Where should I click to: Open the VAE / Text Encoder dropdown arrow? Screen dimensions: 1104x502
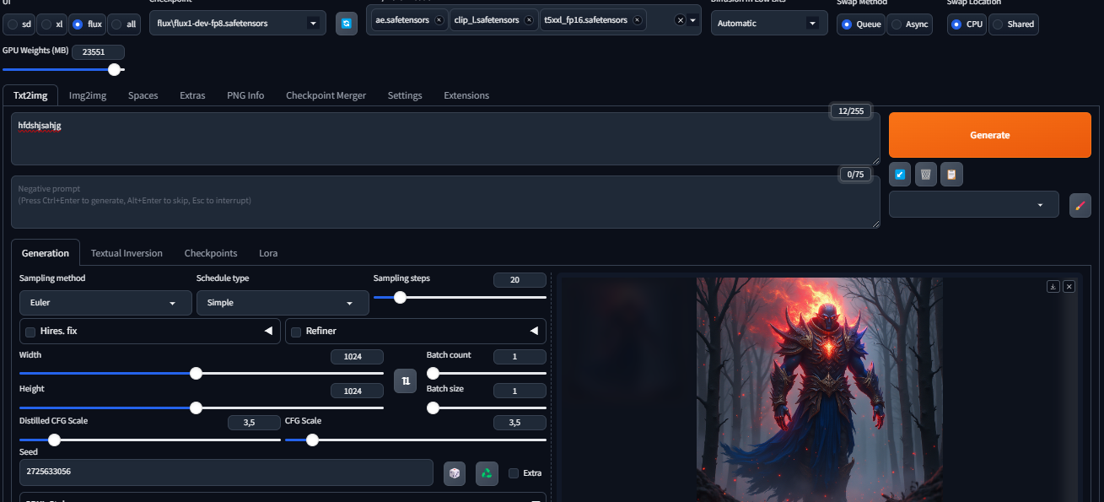(x=693, y=20)
